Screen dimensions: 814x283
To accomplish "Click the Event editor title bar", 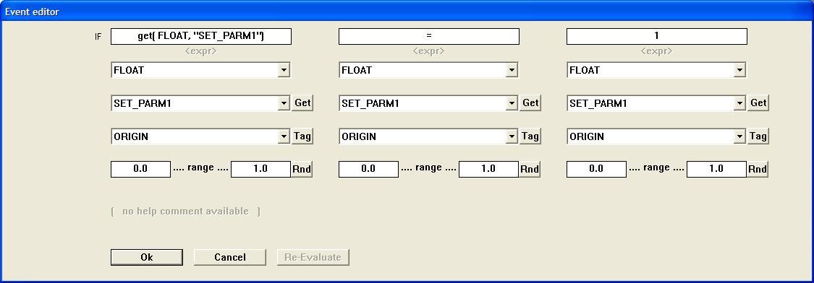I will [x=407, y=11].
